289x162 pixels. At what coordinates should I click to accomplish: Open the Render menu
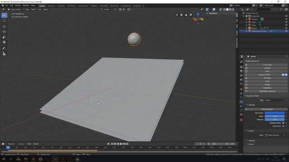[18, 5]
